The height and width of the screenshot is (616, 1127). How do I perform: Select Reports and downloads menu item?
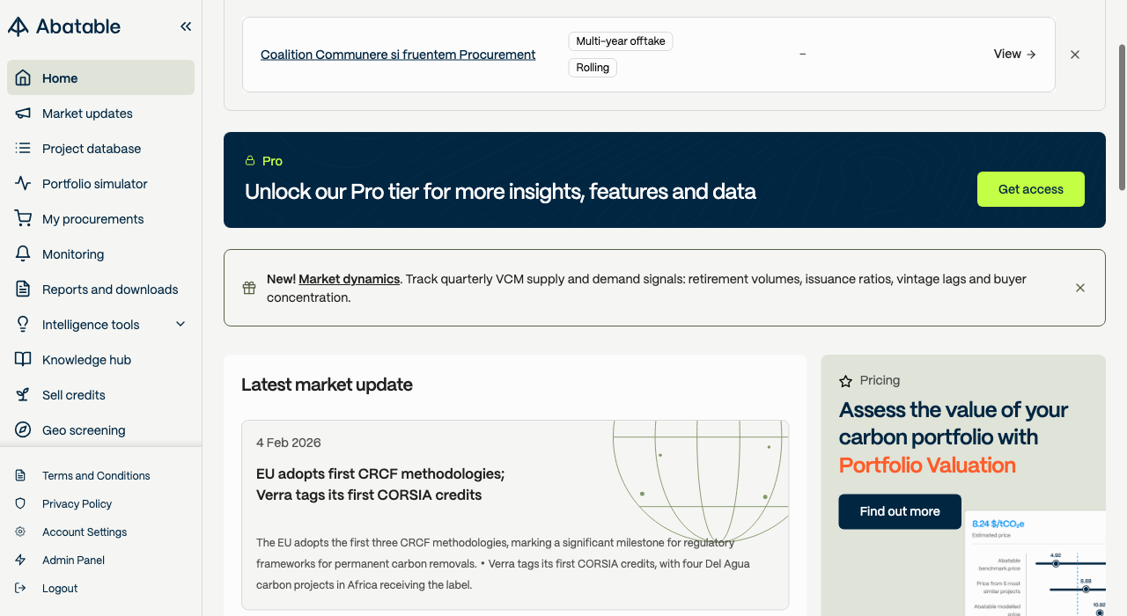(100, 290)
